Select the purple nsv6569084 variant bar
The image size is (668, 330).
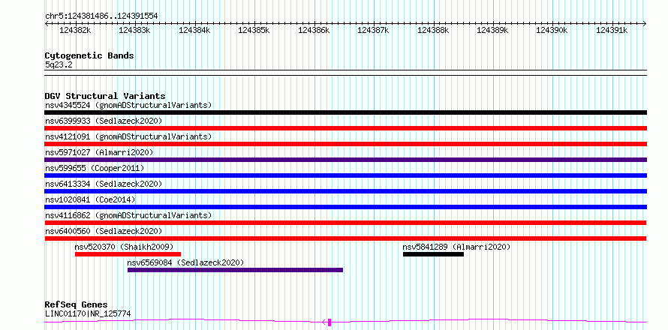235,270
